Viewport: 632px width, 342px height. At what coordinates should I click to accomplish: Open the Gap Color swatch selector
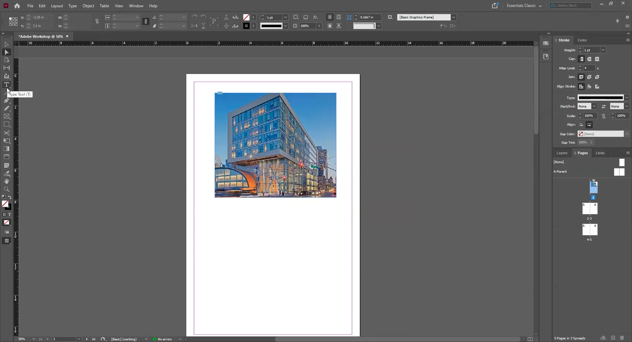coord(627,134)
